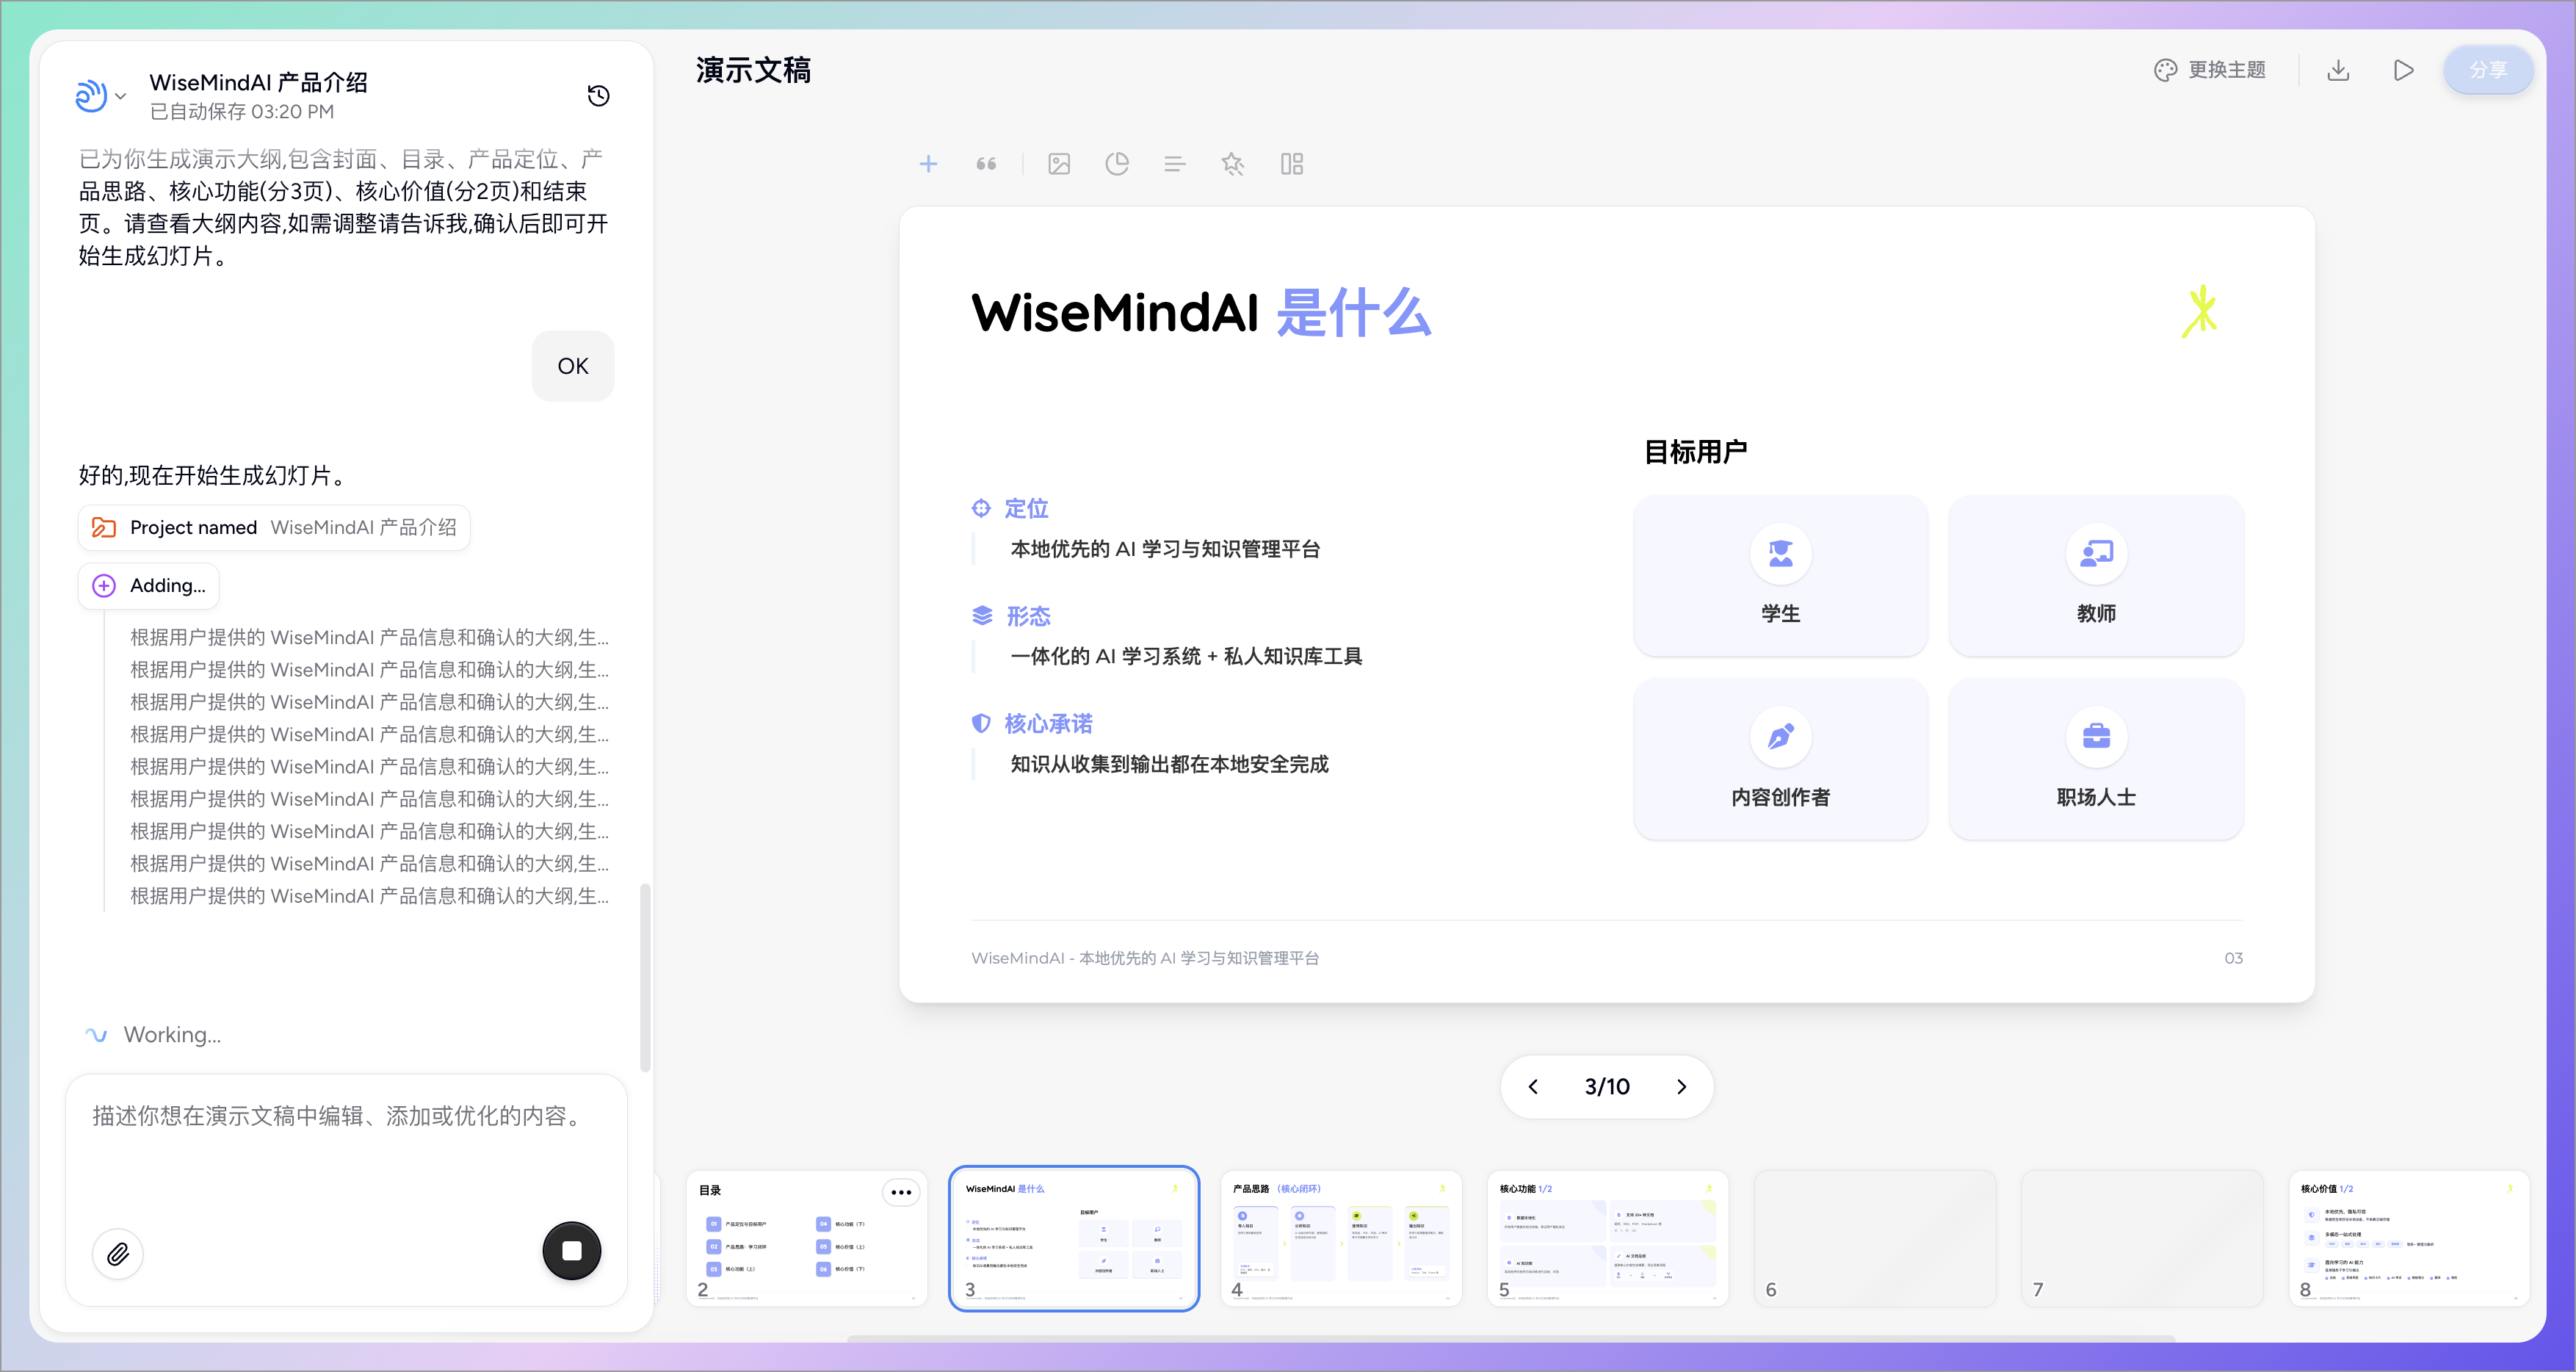
Task: Stop generation with the black stop button
Action: 572,1250
